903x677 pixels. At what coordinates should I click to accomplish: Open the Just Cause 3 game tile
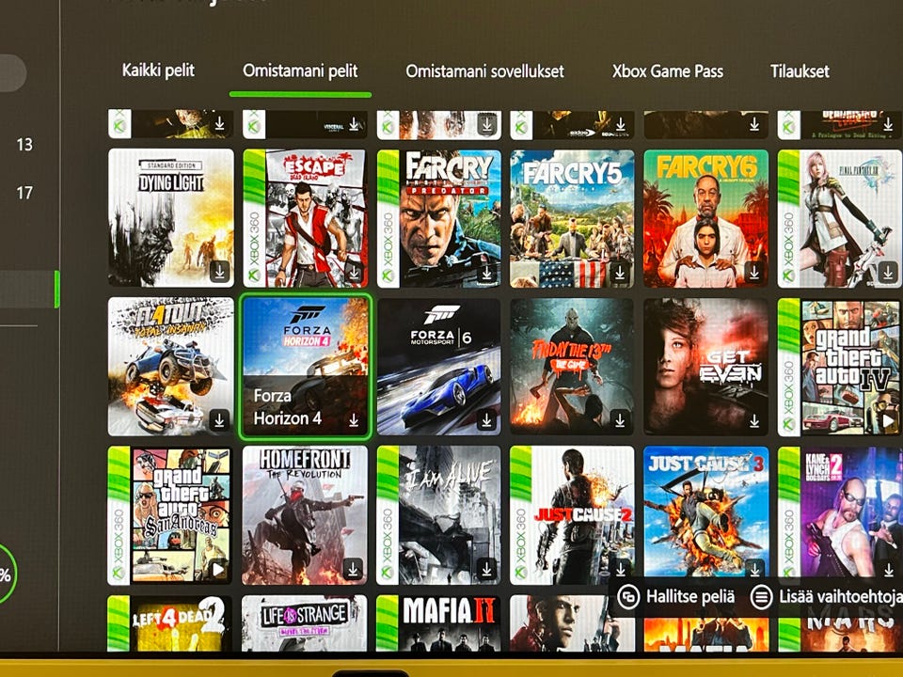pos(706,514)
